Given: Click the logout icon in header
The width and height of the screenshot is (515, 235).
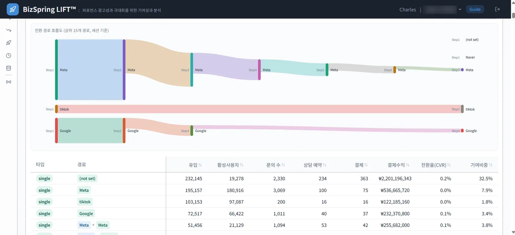Looking at the screenshot, I should pyautogui.click(x=497, y=9).
